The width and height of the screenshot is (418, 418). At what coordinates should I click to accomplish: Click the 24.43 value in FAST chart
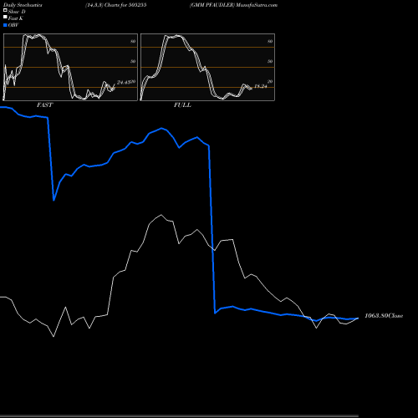(x=124, y=83)
